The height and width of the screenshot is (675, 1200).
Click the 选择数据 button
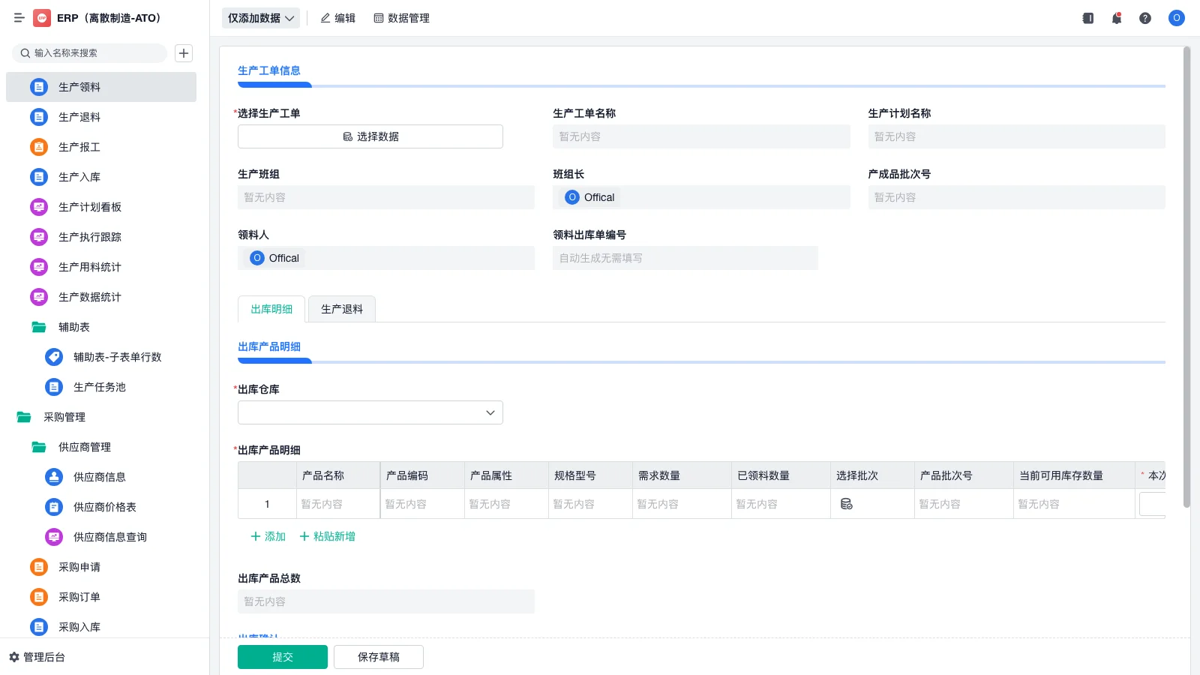[370, 136]
